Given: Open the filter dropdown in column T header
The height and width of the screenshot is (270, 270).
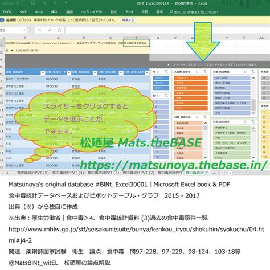Looking at the screenshot, I should click(147, 73).
